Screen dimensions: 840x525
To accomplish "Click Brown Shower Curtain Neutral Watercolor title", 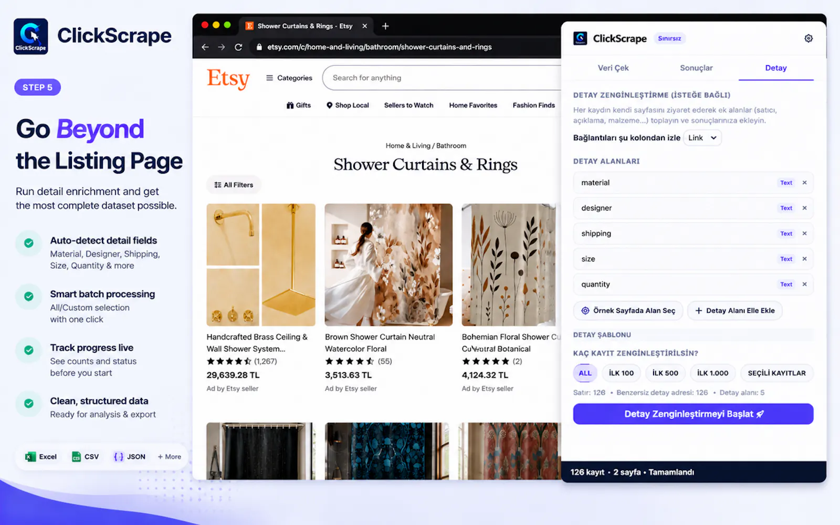I will point(380,343).
